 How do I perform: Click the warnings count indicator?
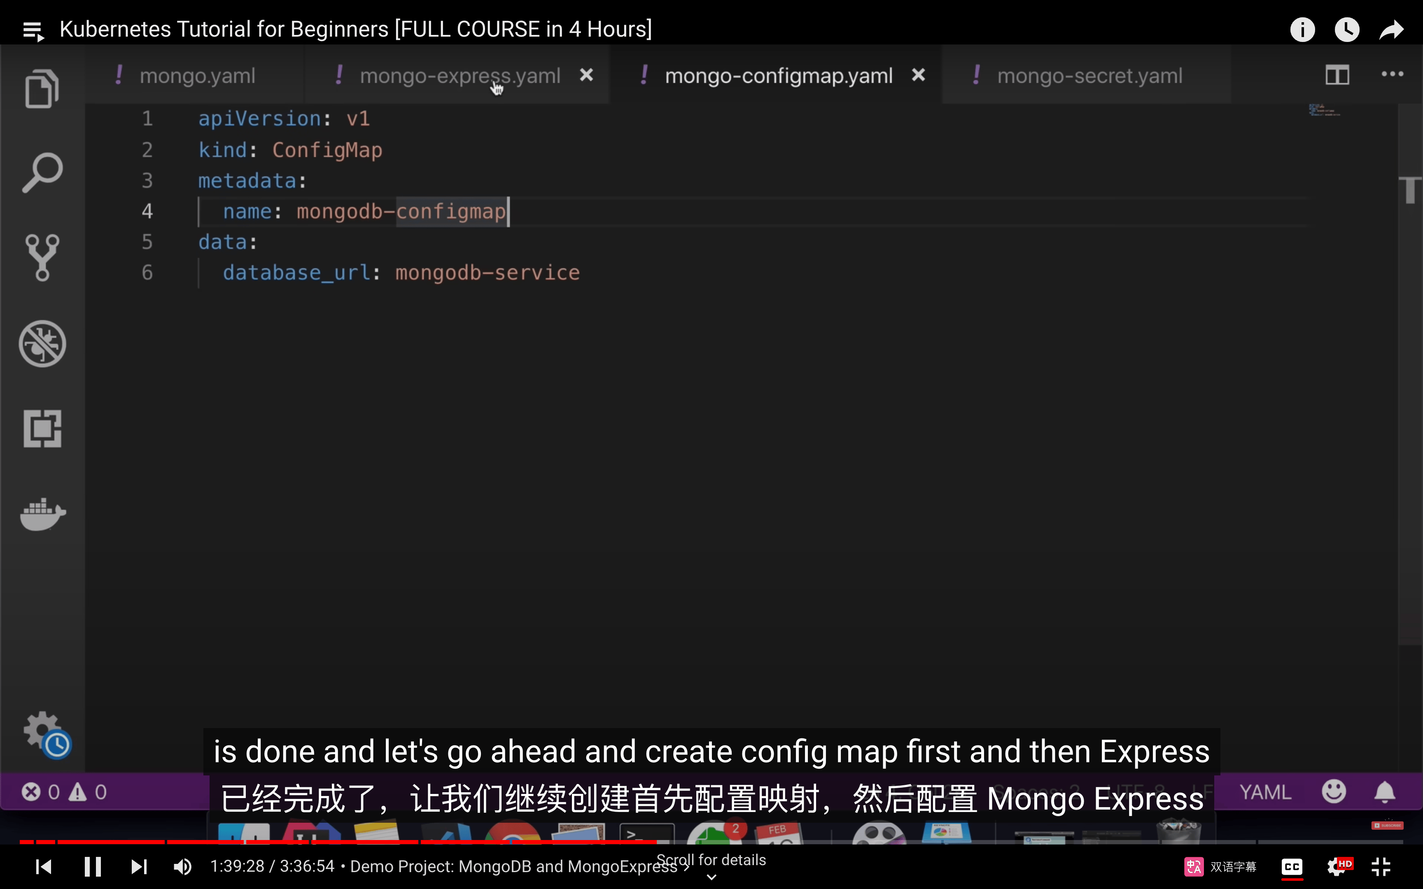[88, 792]
